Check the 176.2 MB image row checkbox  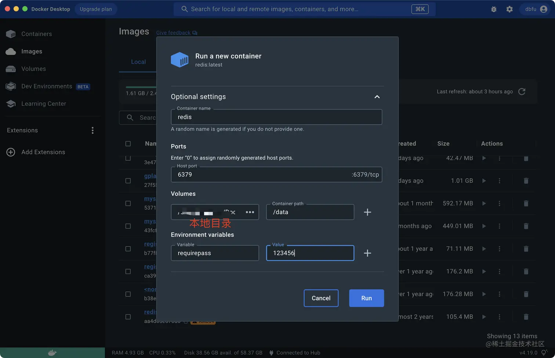point(128,272)
